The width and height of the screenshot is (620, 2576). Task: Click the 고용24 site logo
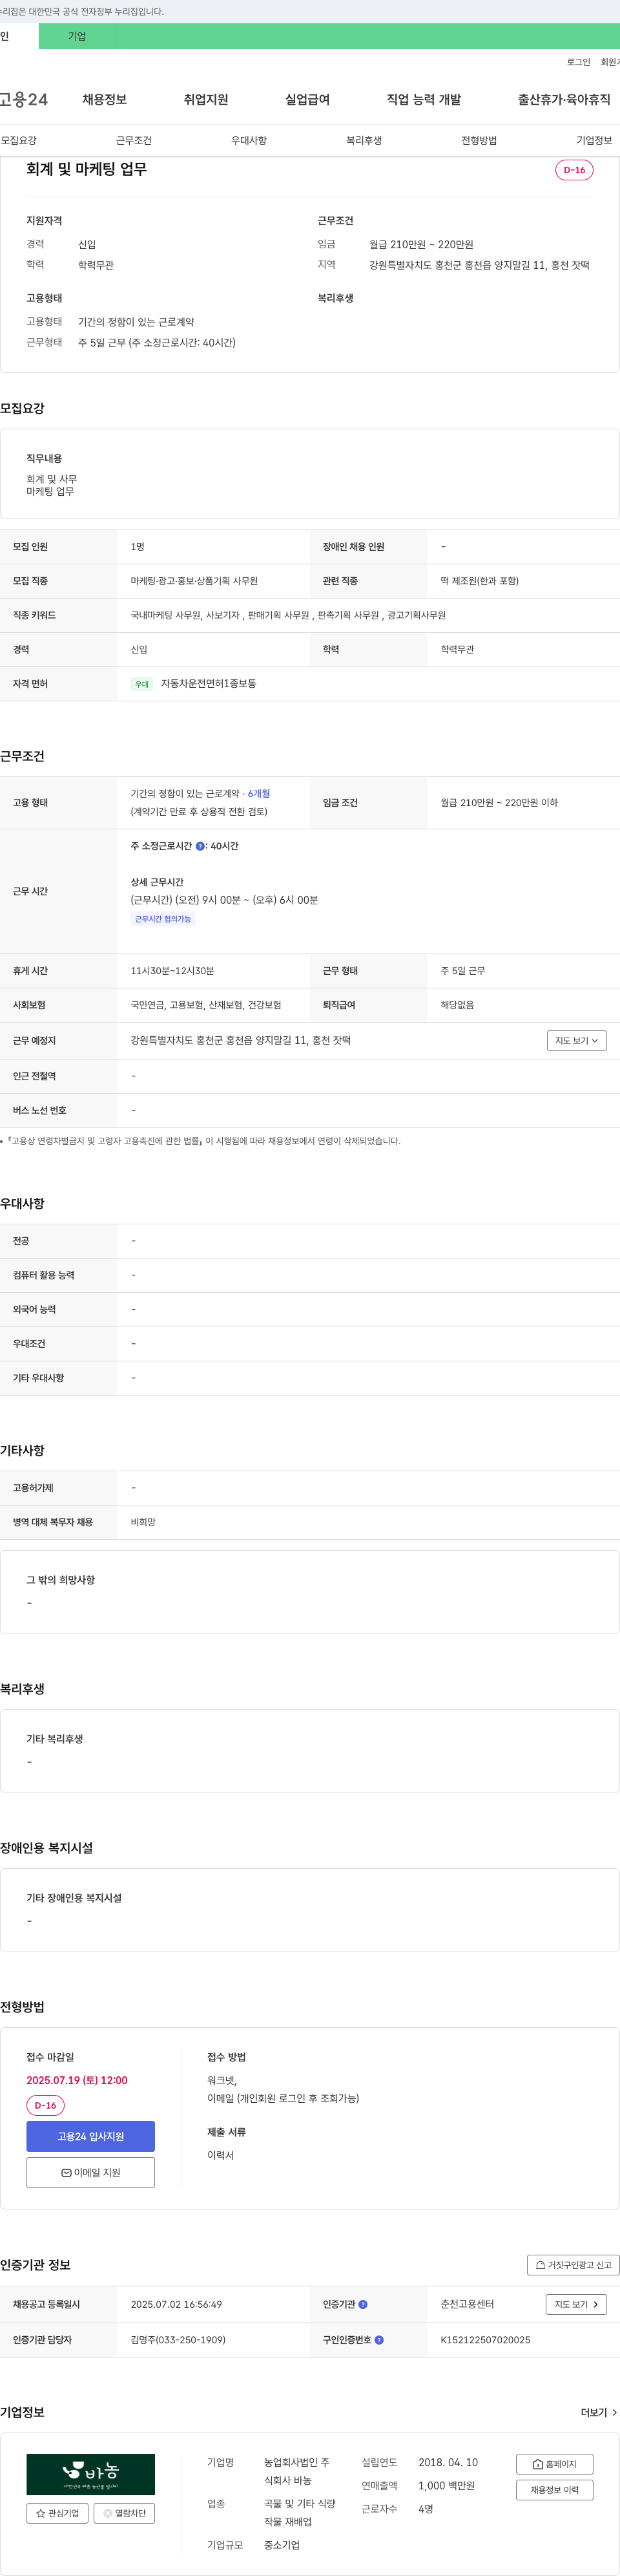click(24, 99)
